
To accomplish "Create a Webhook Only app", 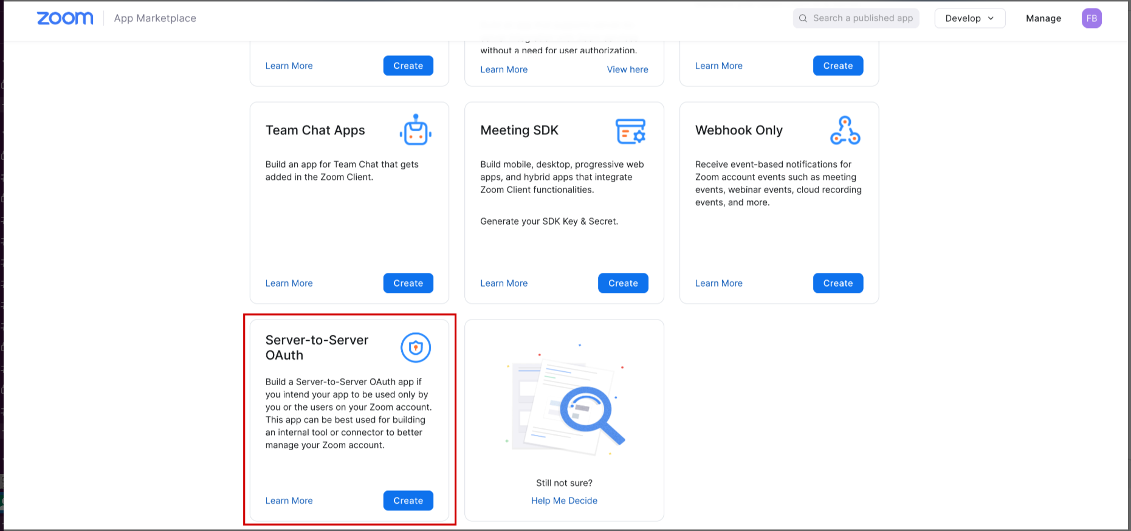I will click(838, 283).
